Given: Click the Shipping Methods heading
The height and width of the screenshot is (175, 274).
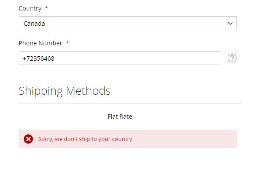Looking at the screenshot, I should [x=65, y=91].
